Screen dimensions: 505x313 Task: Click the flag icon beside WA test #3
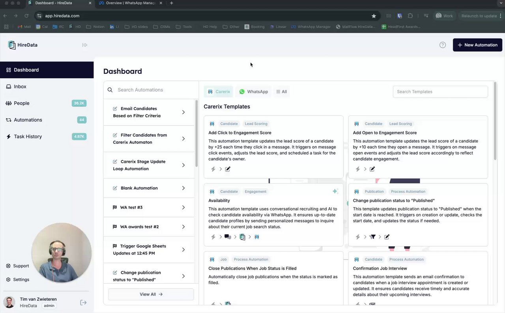tap(115, 207)
